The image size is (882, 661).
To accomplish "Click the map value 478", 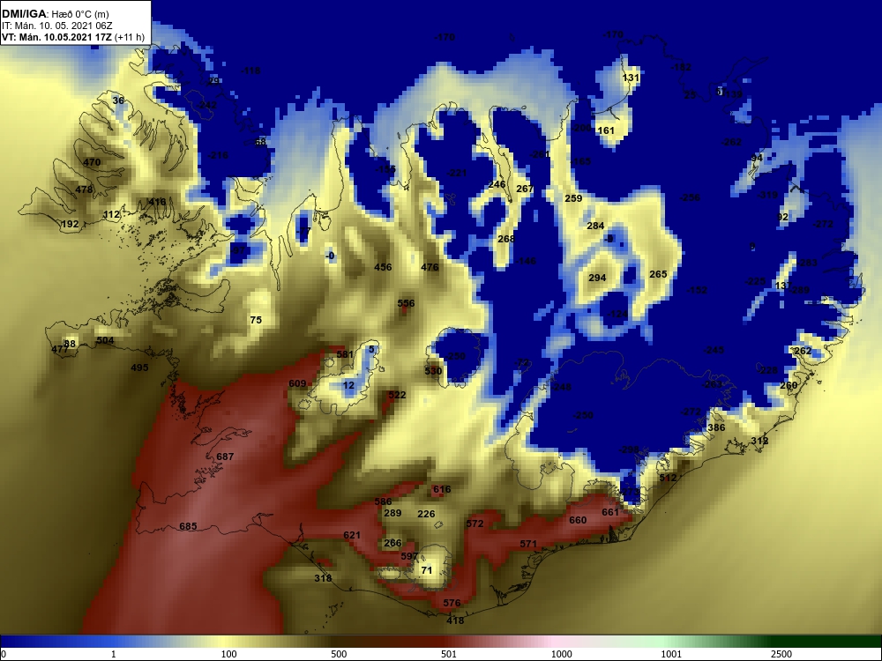I will pos(84,190).
